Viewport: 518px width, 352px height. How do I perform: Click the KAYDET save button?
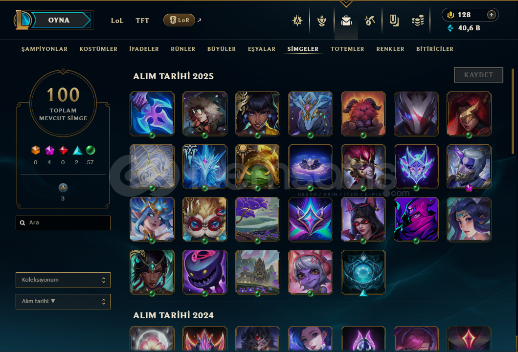(478, 75)
